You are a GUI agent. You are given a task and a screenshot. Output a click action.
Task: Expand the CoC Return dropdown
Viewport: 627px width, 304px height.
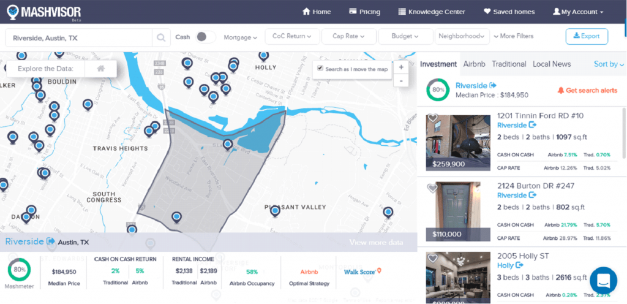pyautogui.click(x=291, y=37)
